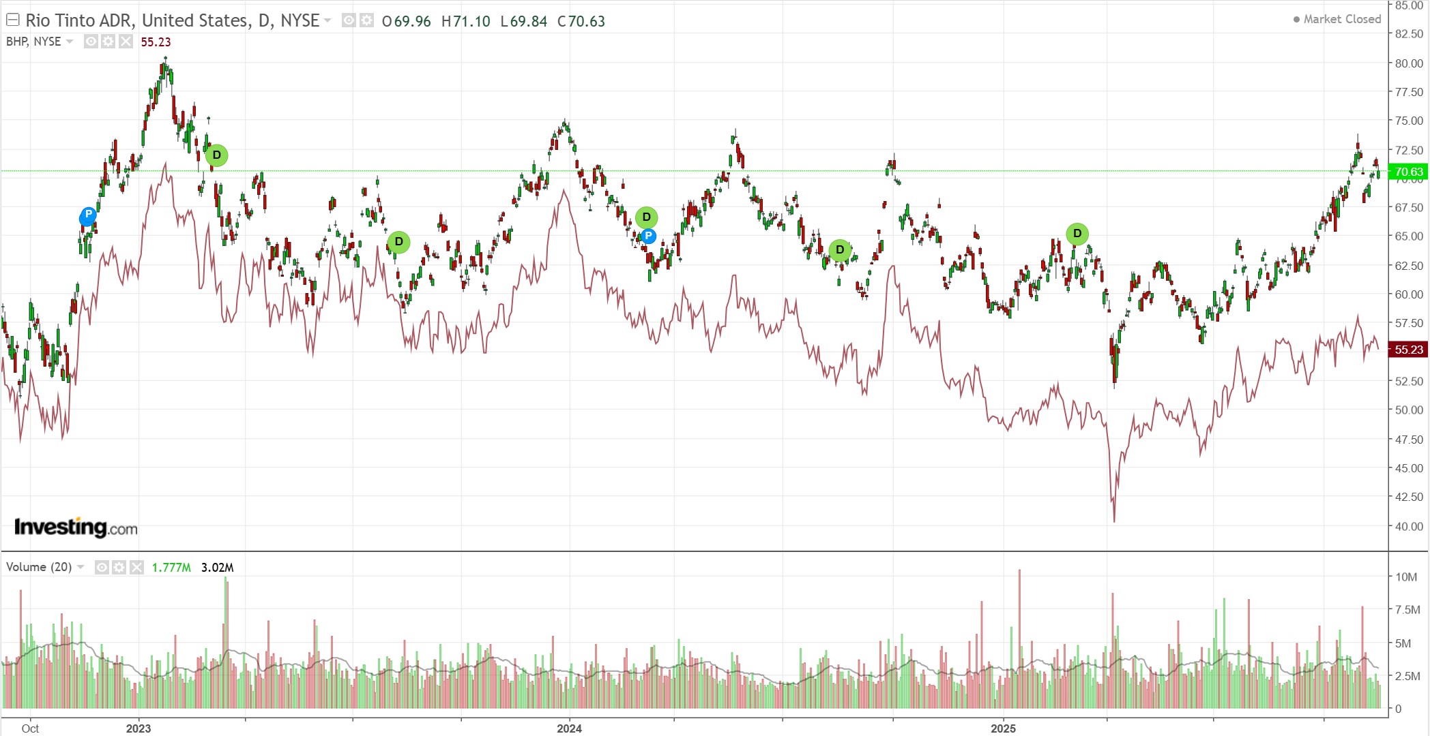This screenshot has height=736, width=1430.
Task: Remove the BHP comparison series
Action: 126,42
